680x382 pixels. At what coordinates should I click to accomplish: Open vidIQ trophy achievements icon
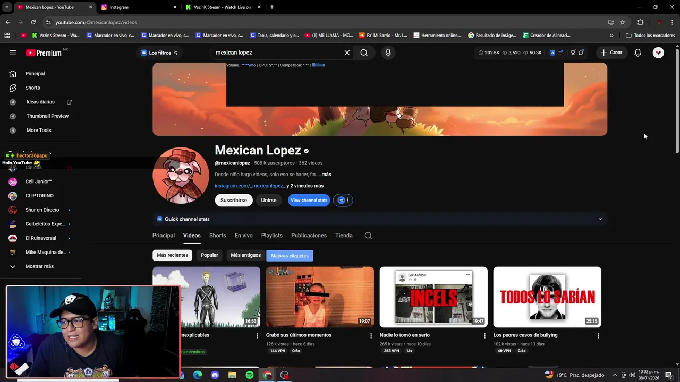coord(573,53)
